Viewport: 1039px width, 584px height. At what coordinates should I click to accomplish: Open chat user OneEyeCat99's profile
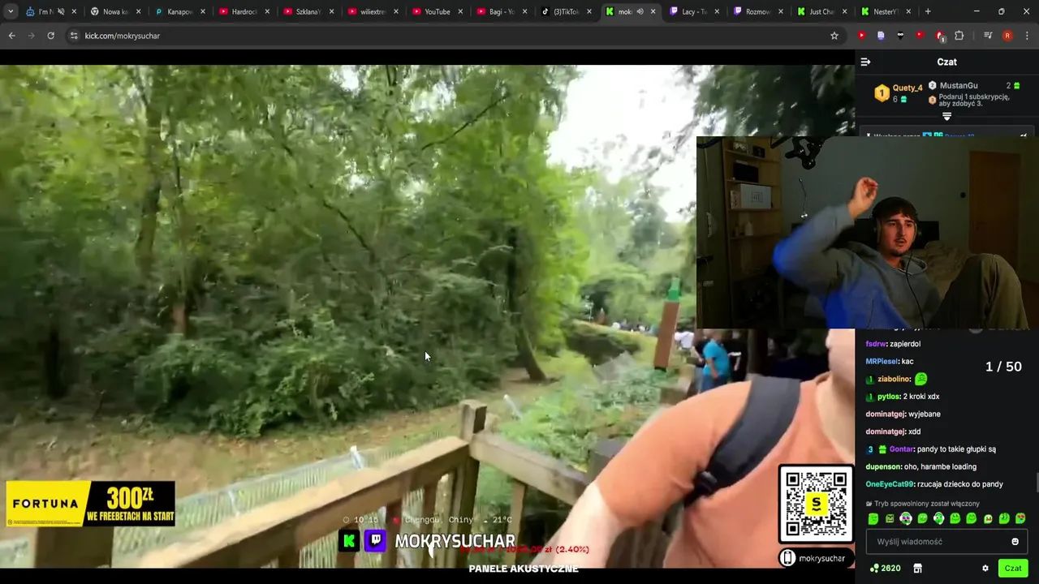(890, 484)
